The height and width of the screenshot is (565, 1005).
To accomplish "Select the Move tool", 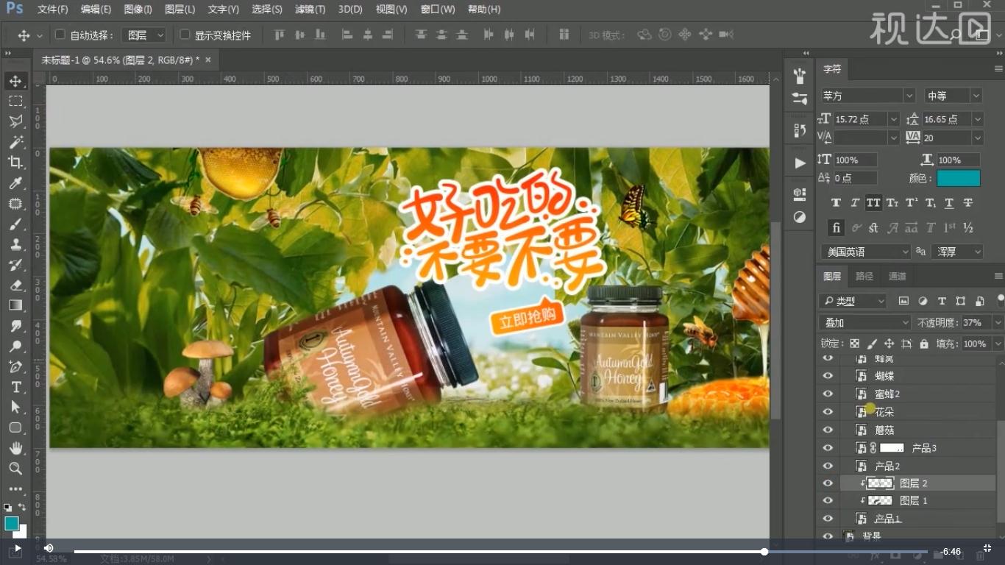I will click(x=16, y=81).
